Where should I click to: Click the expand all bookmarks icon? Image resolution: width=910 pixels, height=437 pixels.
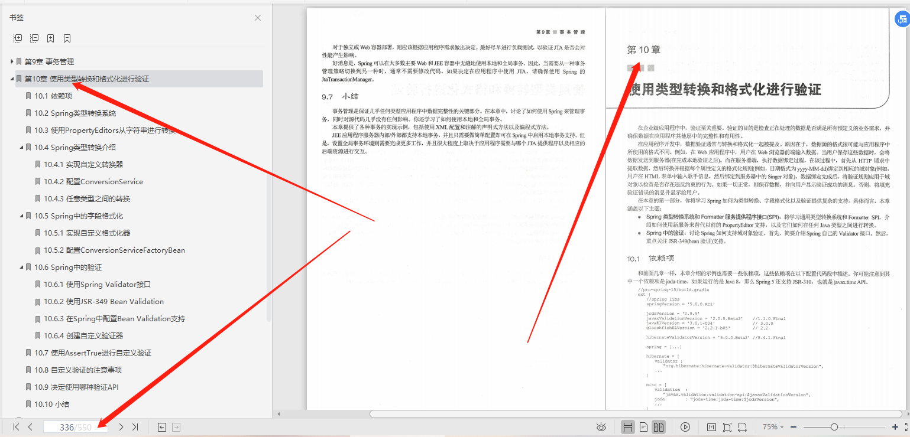click(x=18, y=38)
